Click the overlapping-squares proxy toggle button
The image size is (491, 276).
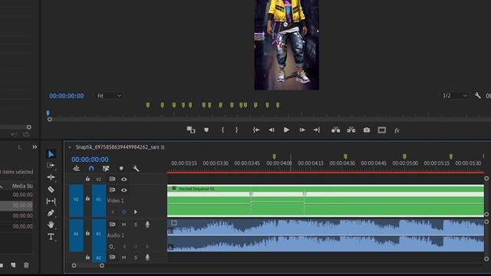tap(191, 130)
